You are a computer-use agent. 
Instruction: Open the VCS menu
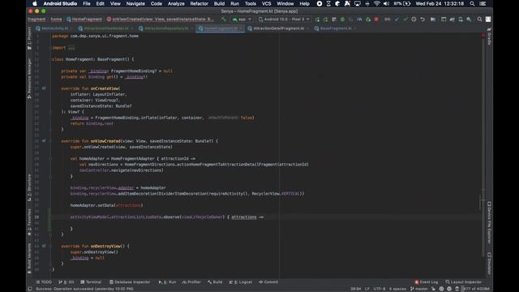click(267, 3)
